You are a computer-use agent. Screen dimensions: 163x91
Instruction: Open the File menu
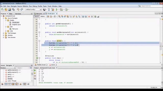coord(1,6)
